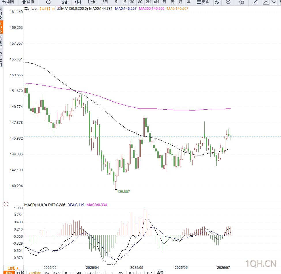The image size is (281, 274).
Task: Apply the CCI indicator tab
Action: point(100,273)
